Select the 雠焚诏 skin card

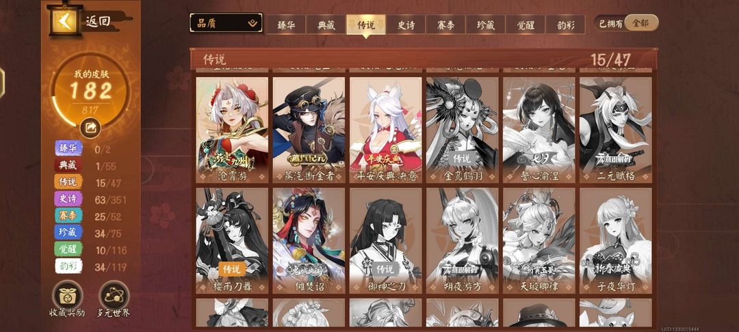tap(309, 240)
